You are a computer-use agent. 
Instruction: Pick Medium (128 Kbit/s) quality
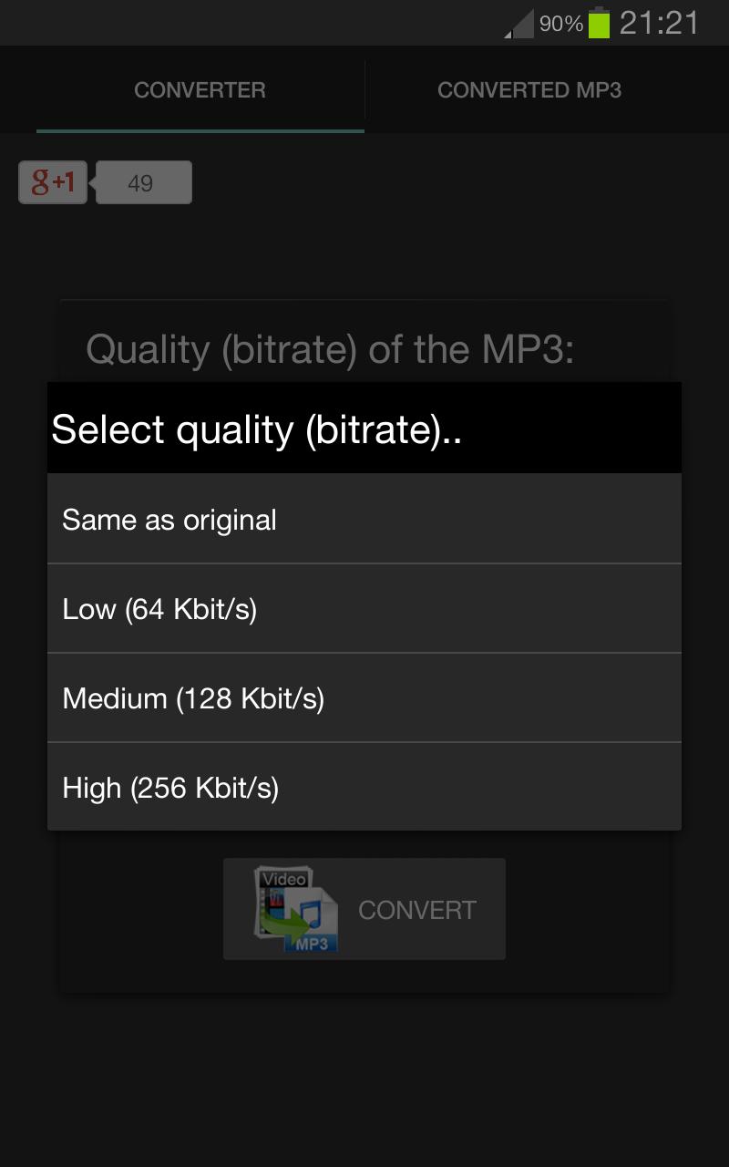point(364,698)
